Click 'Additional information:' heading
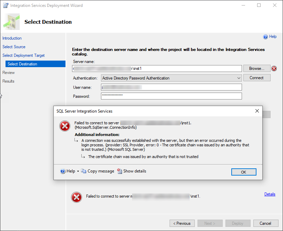The image size is (283, 231). (x=97, y=135)
